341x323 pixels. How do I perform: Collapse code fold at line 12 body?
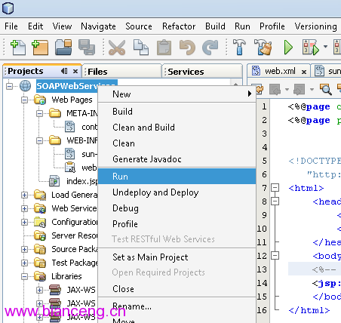click(275, 256)
